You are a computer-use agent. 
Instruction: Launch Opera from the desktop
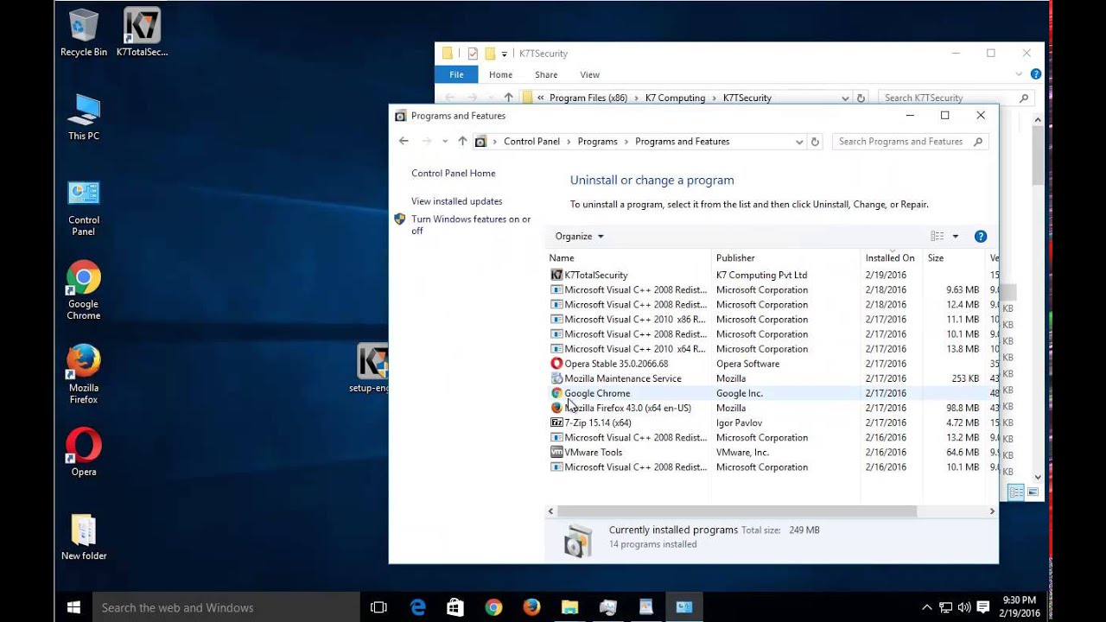(84, 452)
